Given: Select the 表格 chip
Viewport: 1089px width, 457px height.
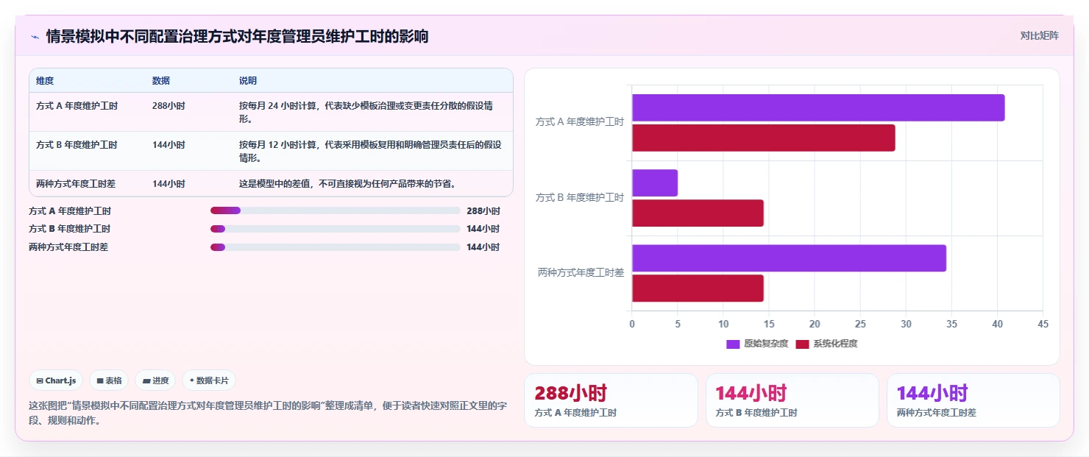Looking at the screenshot, I should pos(109,380).
